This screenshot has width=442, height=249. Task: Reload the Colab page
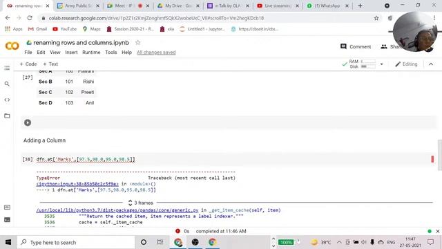(30, 18)
